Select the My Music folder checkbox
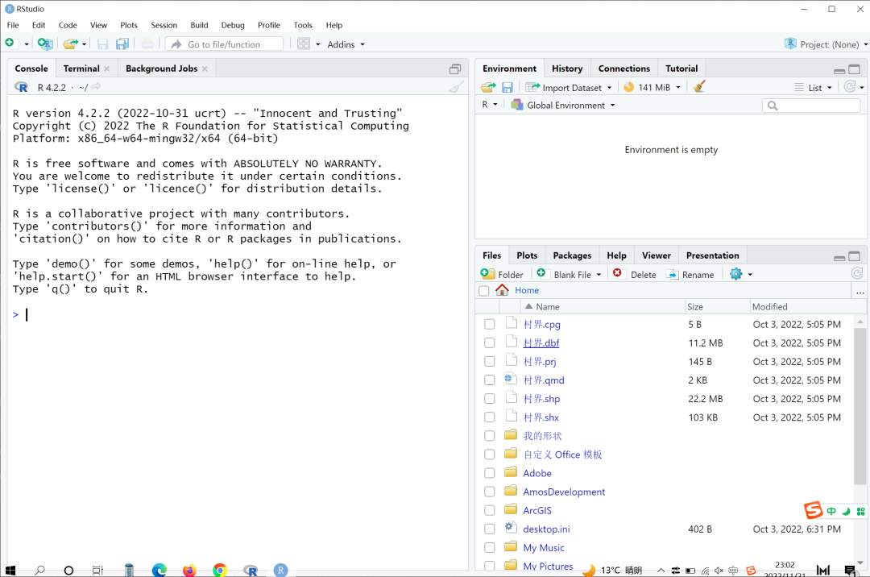The width and height of the screenshot is (870, 577). [490, 548]
